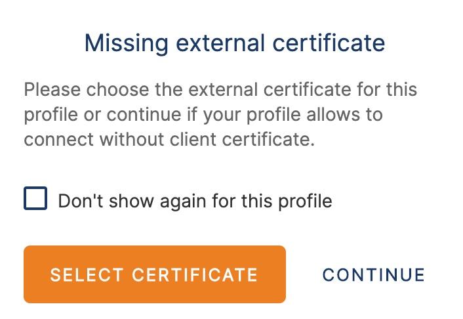This screenshot has height=319, width=463.
Task: Click the line "profile or continue if your profile"
Action: click(x=203, y=115)
